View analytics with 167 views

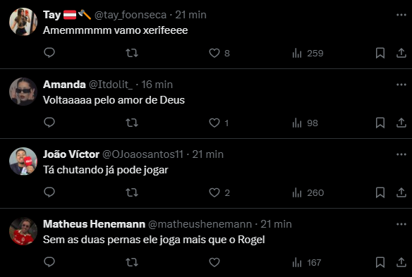click(307, 263)
